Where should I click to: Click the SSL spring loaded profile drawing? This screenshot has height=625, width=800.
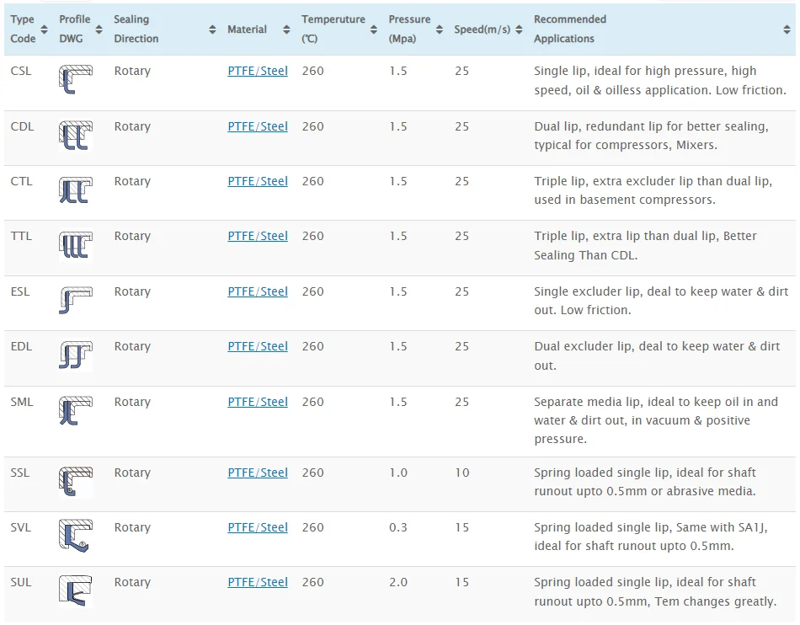tap(75, 481)
